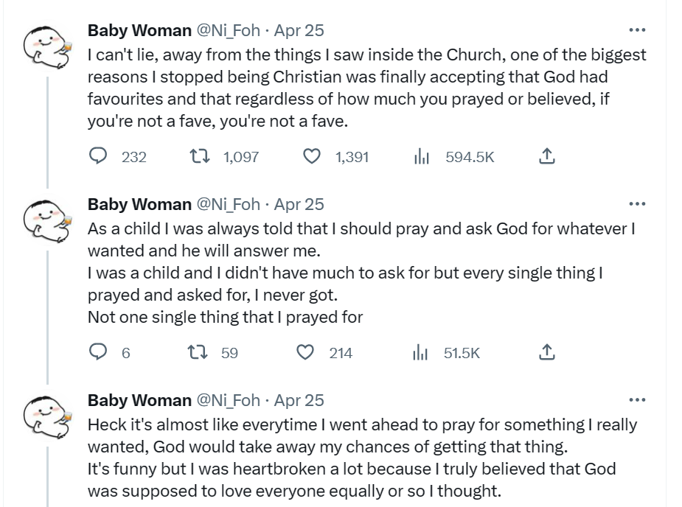Reply to the first tweet with 232 replies
682x507 pixels.
point(99,156)
